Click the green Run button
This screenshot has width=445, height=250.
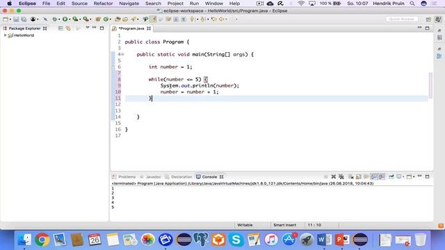[x=65, y=19]
